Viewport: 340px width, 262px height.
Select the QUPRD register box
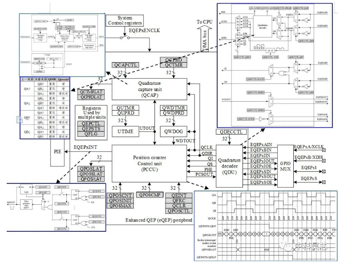125,113
